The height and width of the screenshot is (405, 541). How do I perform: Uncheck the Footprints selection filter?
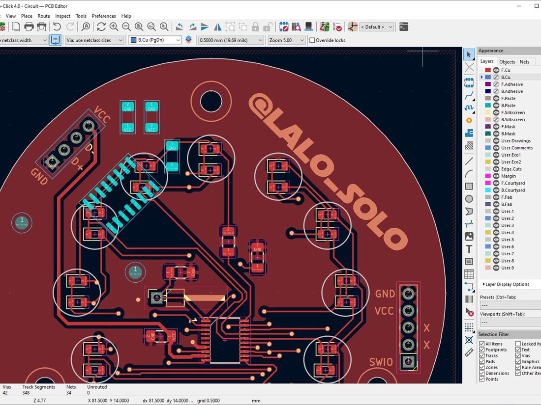pyautogui.click(x=481, y=350)
